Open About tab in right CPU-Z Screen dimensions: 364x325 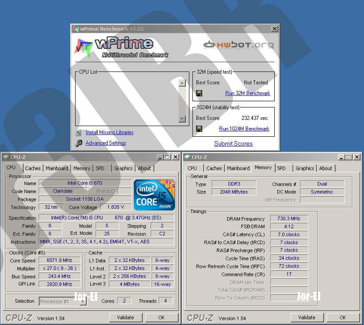click(325, 168)
